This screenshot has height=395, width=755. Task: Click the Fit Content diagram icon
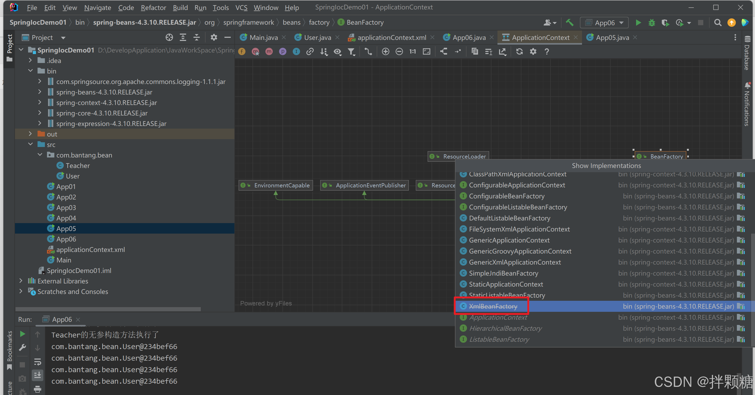click(x=426, y=51)
